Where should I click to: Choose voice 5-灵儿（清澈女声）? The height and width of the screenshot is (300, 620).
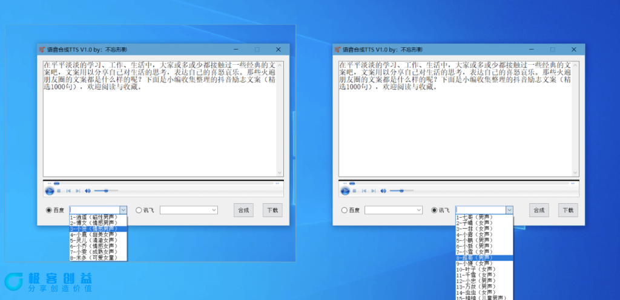(x=98, y=240)
